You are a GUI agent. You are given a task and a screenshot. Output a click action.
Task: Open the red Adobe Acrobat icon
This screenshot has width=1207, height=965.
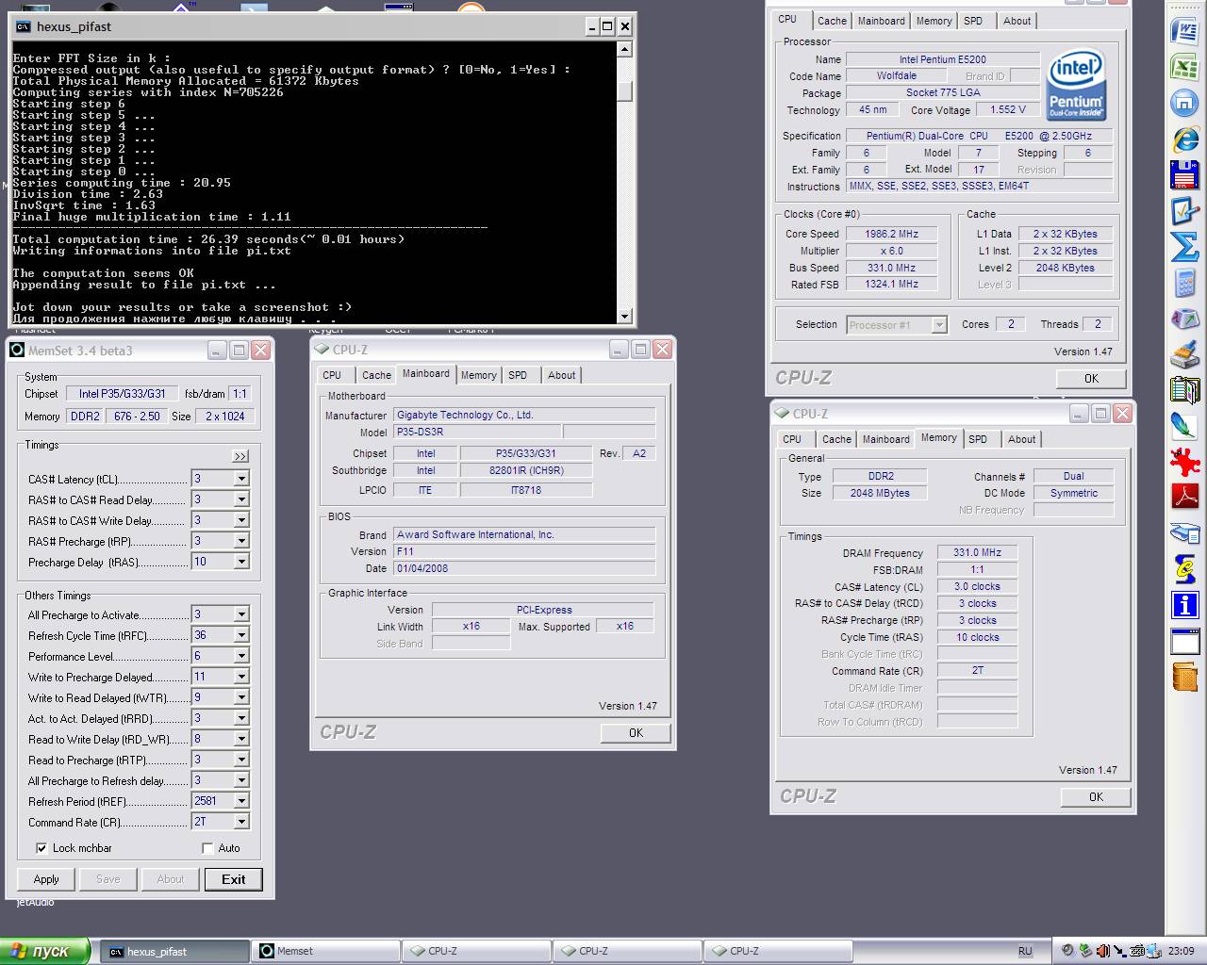point(1184,496)
